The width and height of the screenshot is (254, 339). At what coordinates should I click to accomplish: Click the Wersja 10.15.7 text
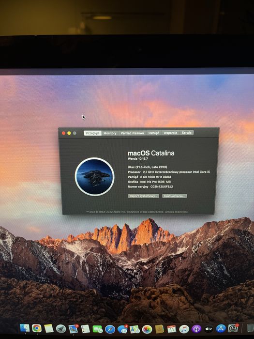pyautogui.click(x=138, y=159)
